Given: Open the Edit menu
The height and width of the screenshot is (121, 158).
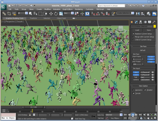Looking at the screenshot, I should [x=10, y=9].
